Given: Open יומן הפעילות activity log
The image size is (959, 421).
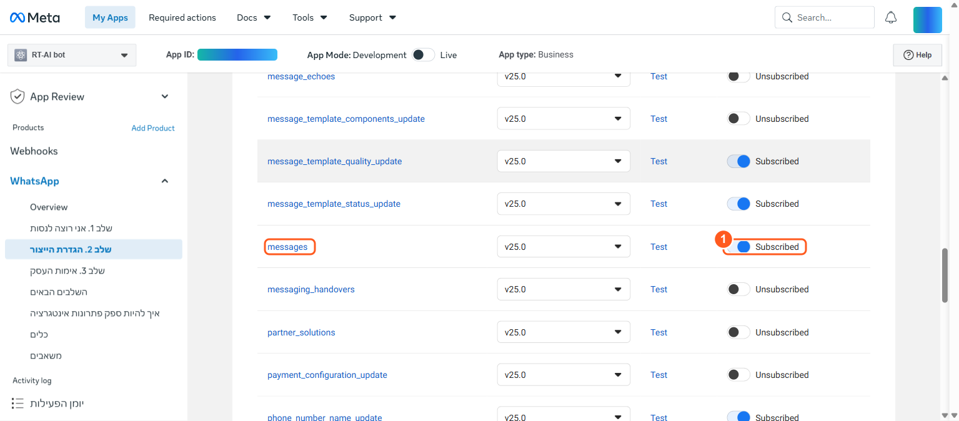Looking at the screenshot, I should [57, 404].
